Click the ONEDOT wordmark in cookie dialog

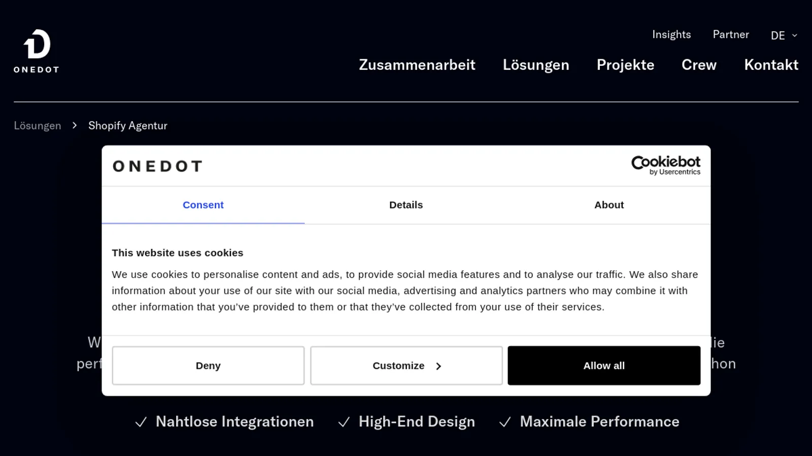point(157,166)
